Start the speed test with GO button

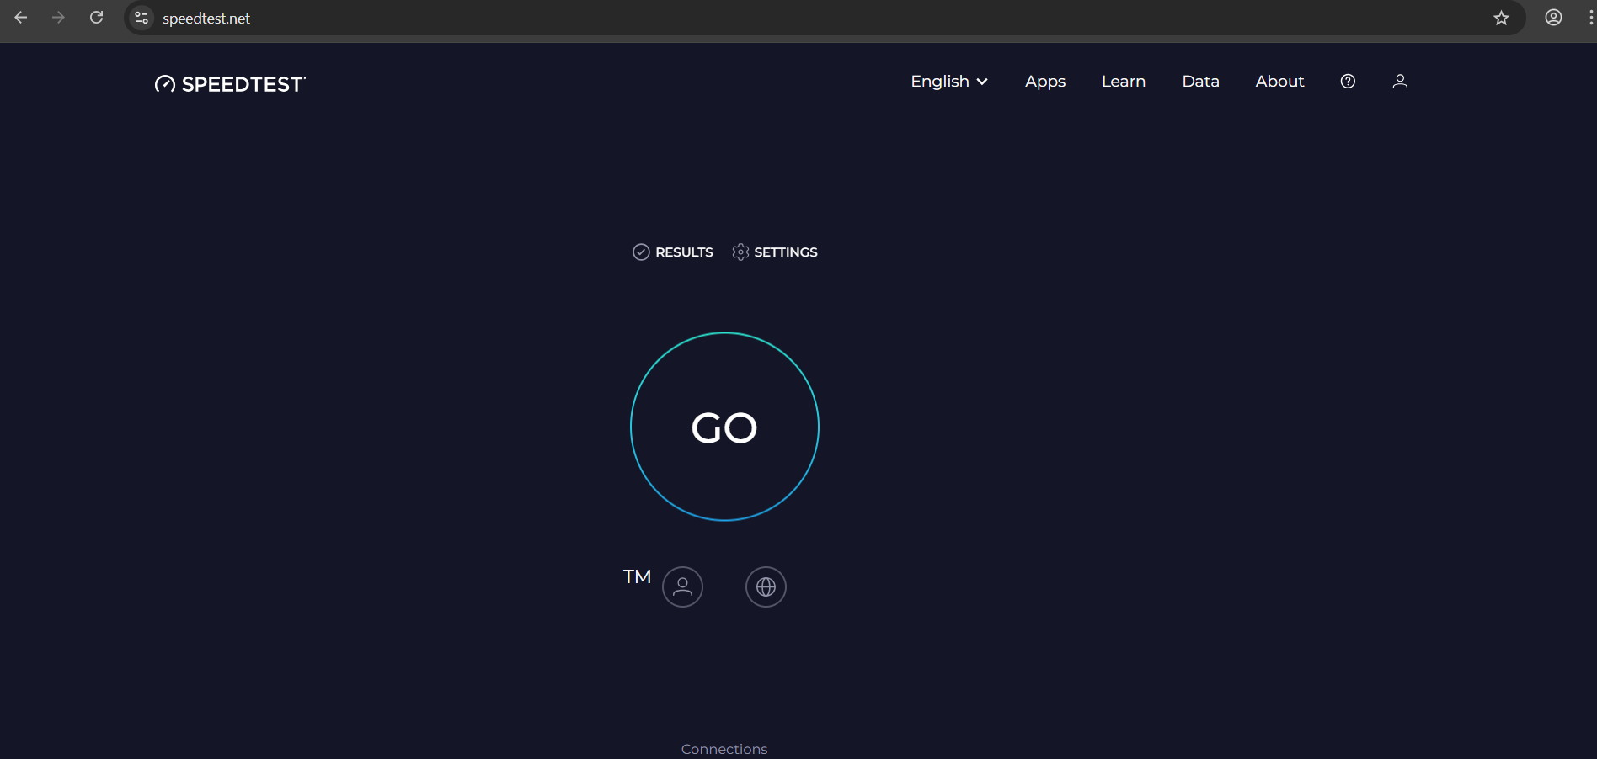click(x=724, y=427)
